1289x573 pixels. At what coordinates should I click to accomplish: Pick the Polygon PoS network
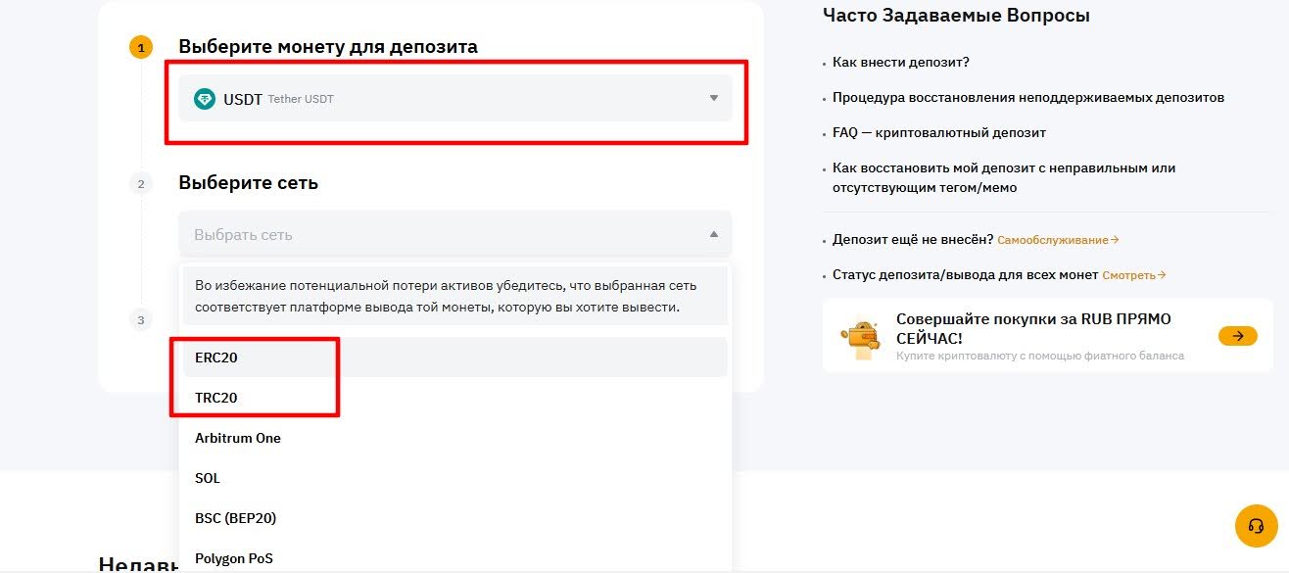234,557
